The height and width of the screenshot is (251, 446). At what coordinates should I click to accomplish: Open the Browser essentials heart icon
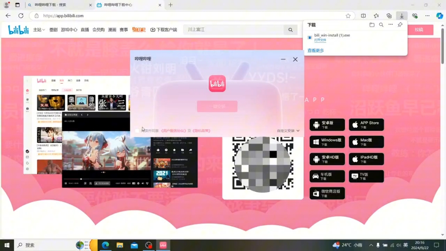(415, 16)
